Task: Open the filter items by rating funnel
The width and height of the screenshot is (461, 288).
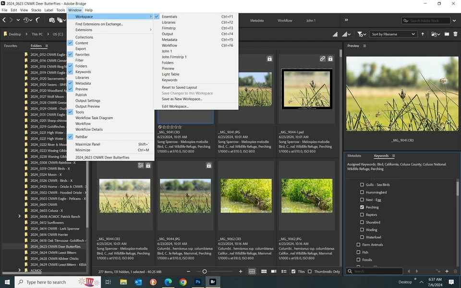Action: [x=361, y=35]
